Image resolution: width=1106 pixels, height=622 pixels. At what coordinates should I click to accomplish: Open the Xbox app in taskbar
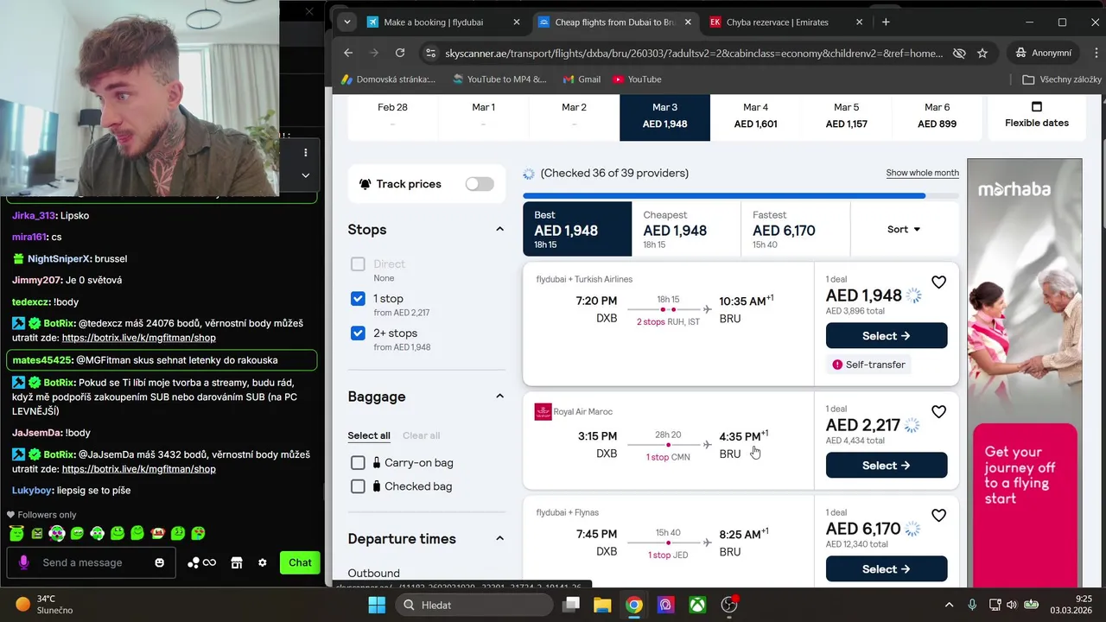[697, 605]
